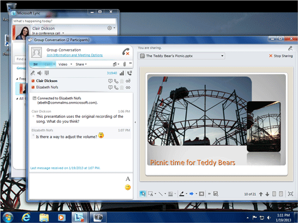Viewport: 298px width, 223px height.
Task: Open the emoticon picker
Action: (128, 188)
